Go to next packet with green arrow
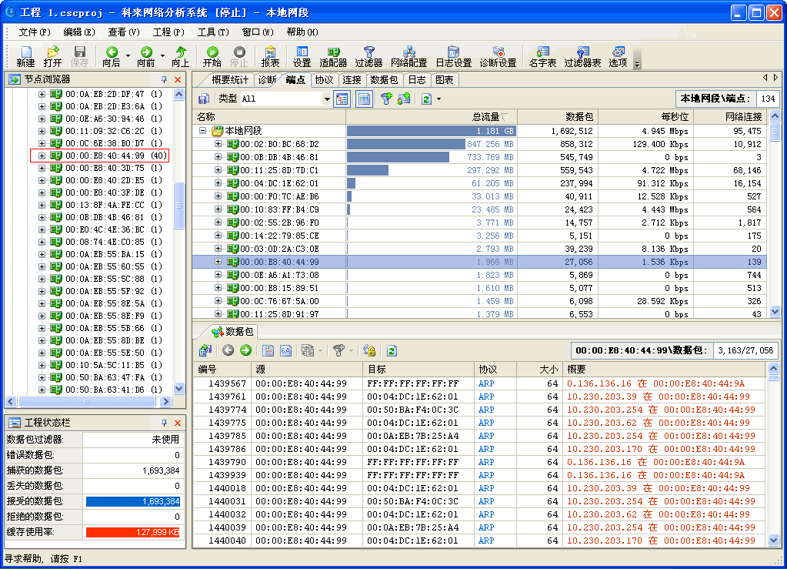 point(245,350)
